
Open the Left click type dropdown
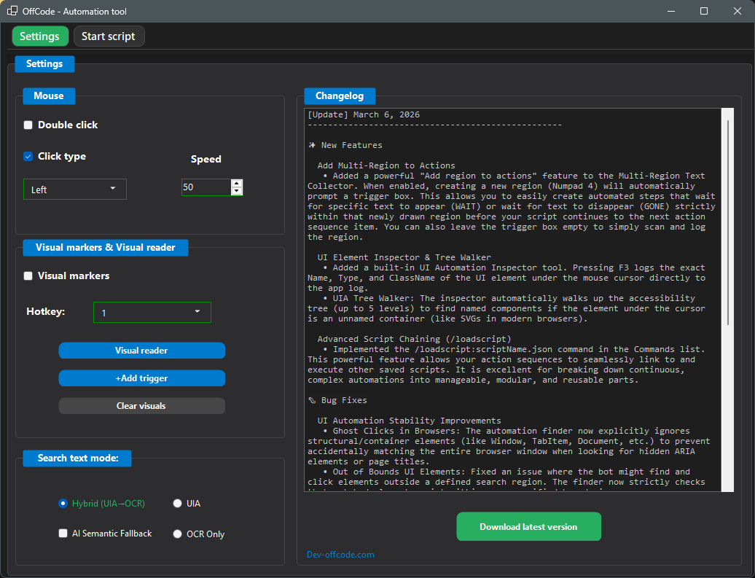pos(74,189)
